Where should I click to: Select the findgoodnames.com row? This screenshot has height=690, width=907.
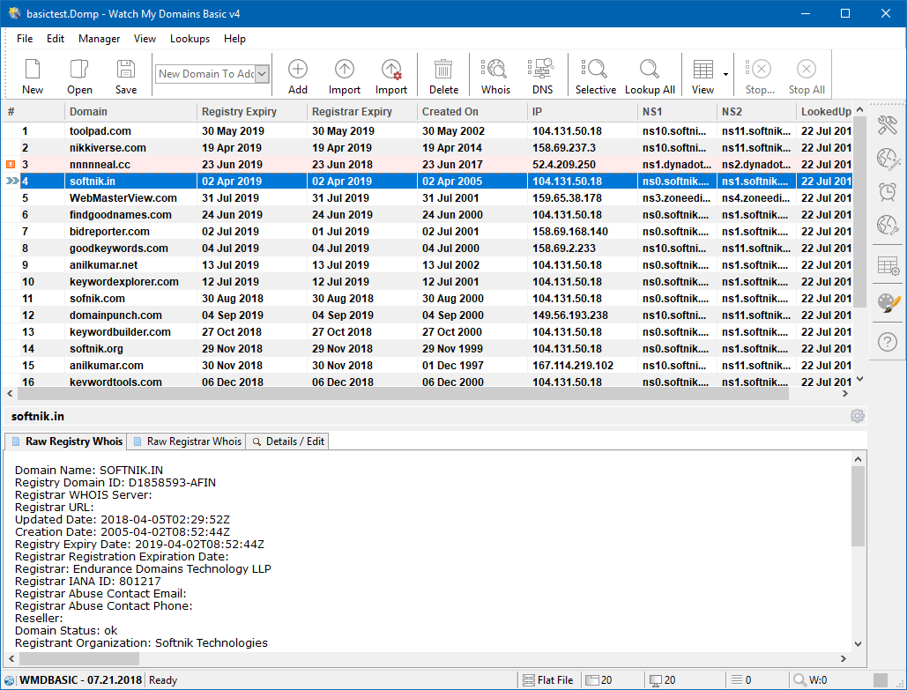pos(427,215)
